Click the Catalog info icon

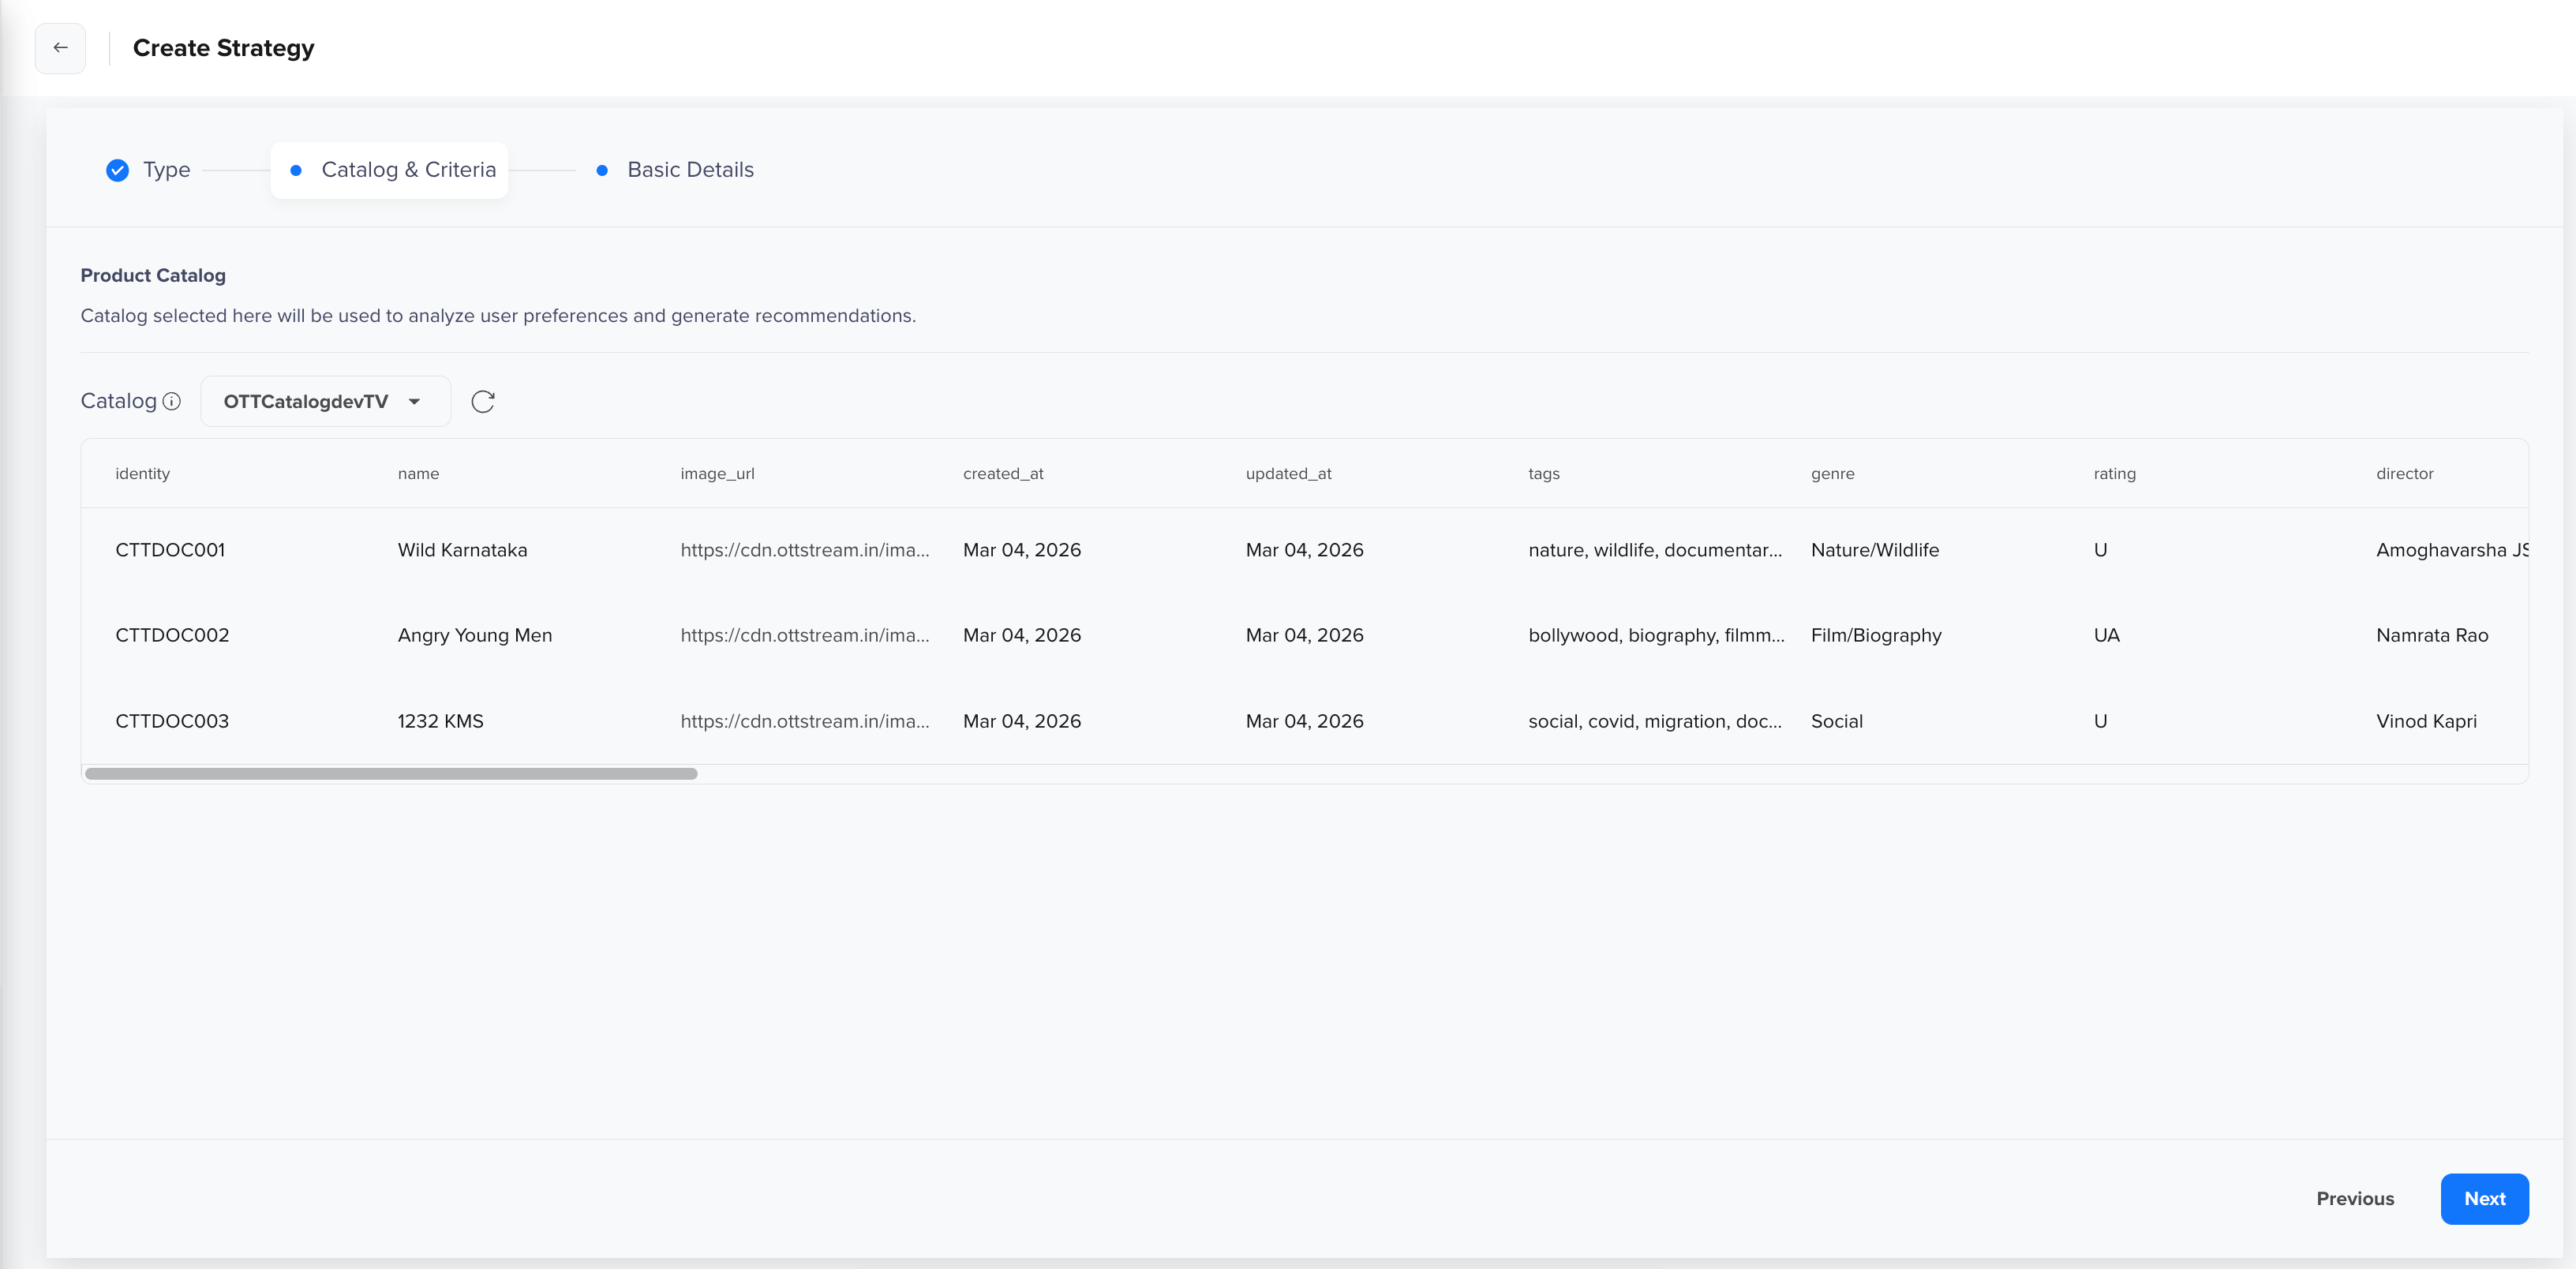172,401
